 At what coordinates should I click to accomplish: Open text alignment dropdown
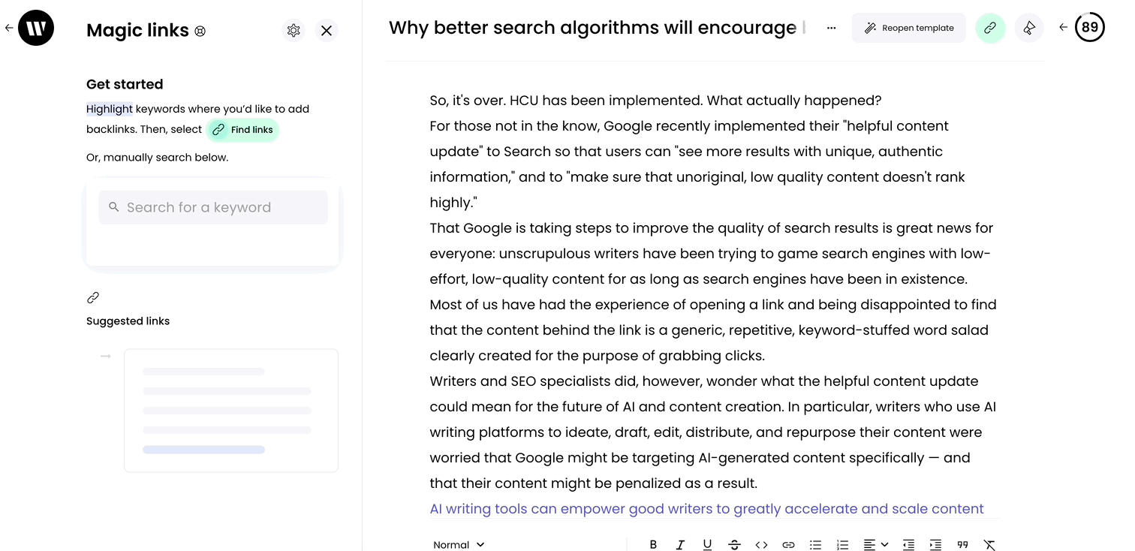tap(875, 545)
